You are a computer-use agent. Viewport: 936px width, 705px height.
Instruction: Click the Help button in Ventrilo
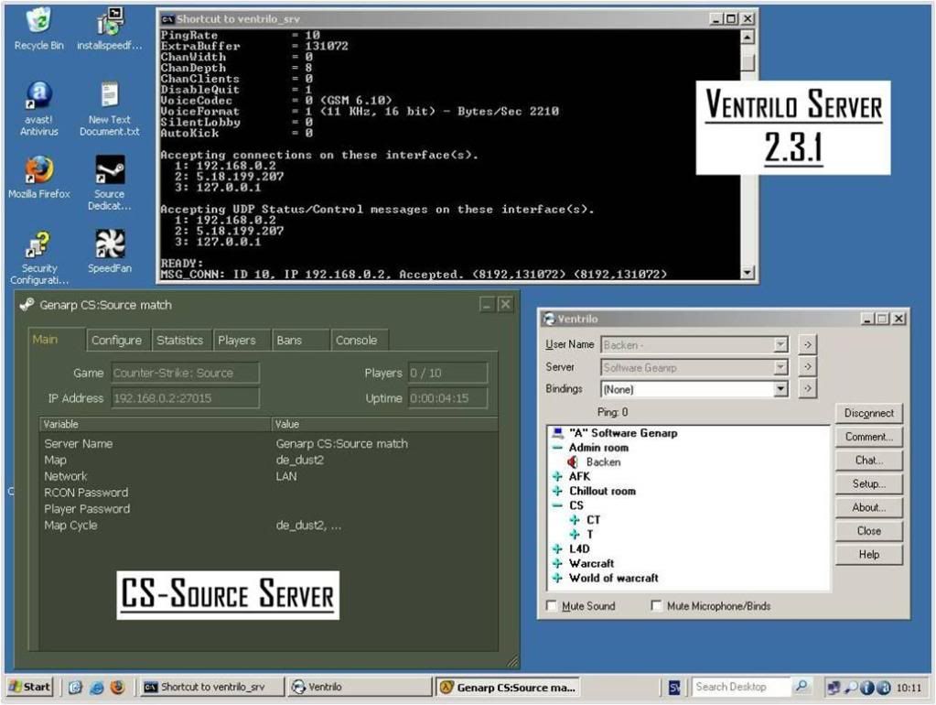(868, 555)
